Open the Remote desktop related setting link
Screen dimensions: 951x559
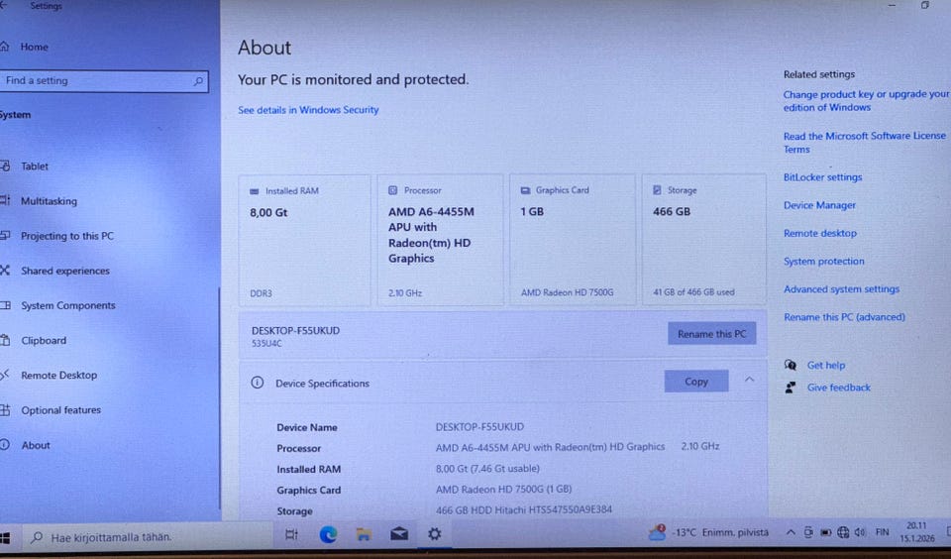[x=820, y=233]
